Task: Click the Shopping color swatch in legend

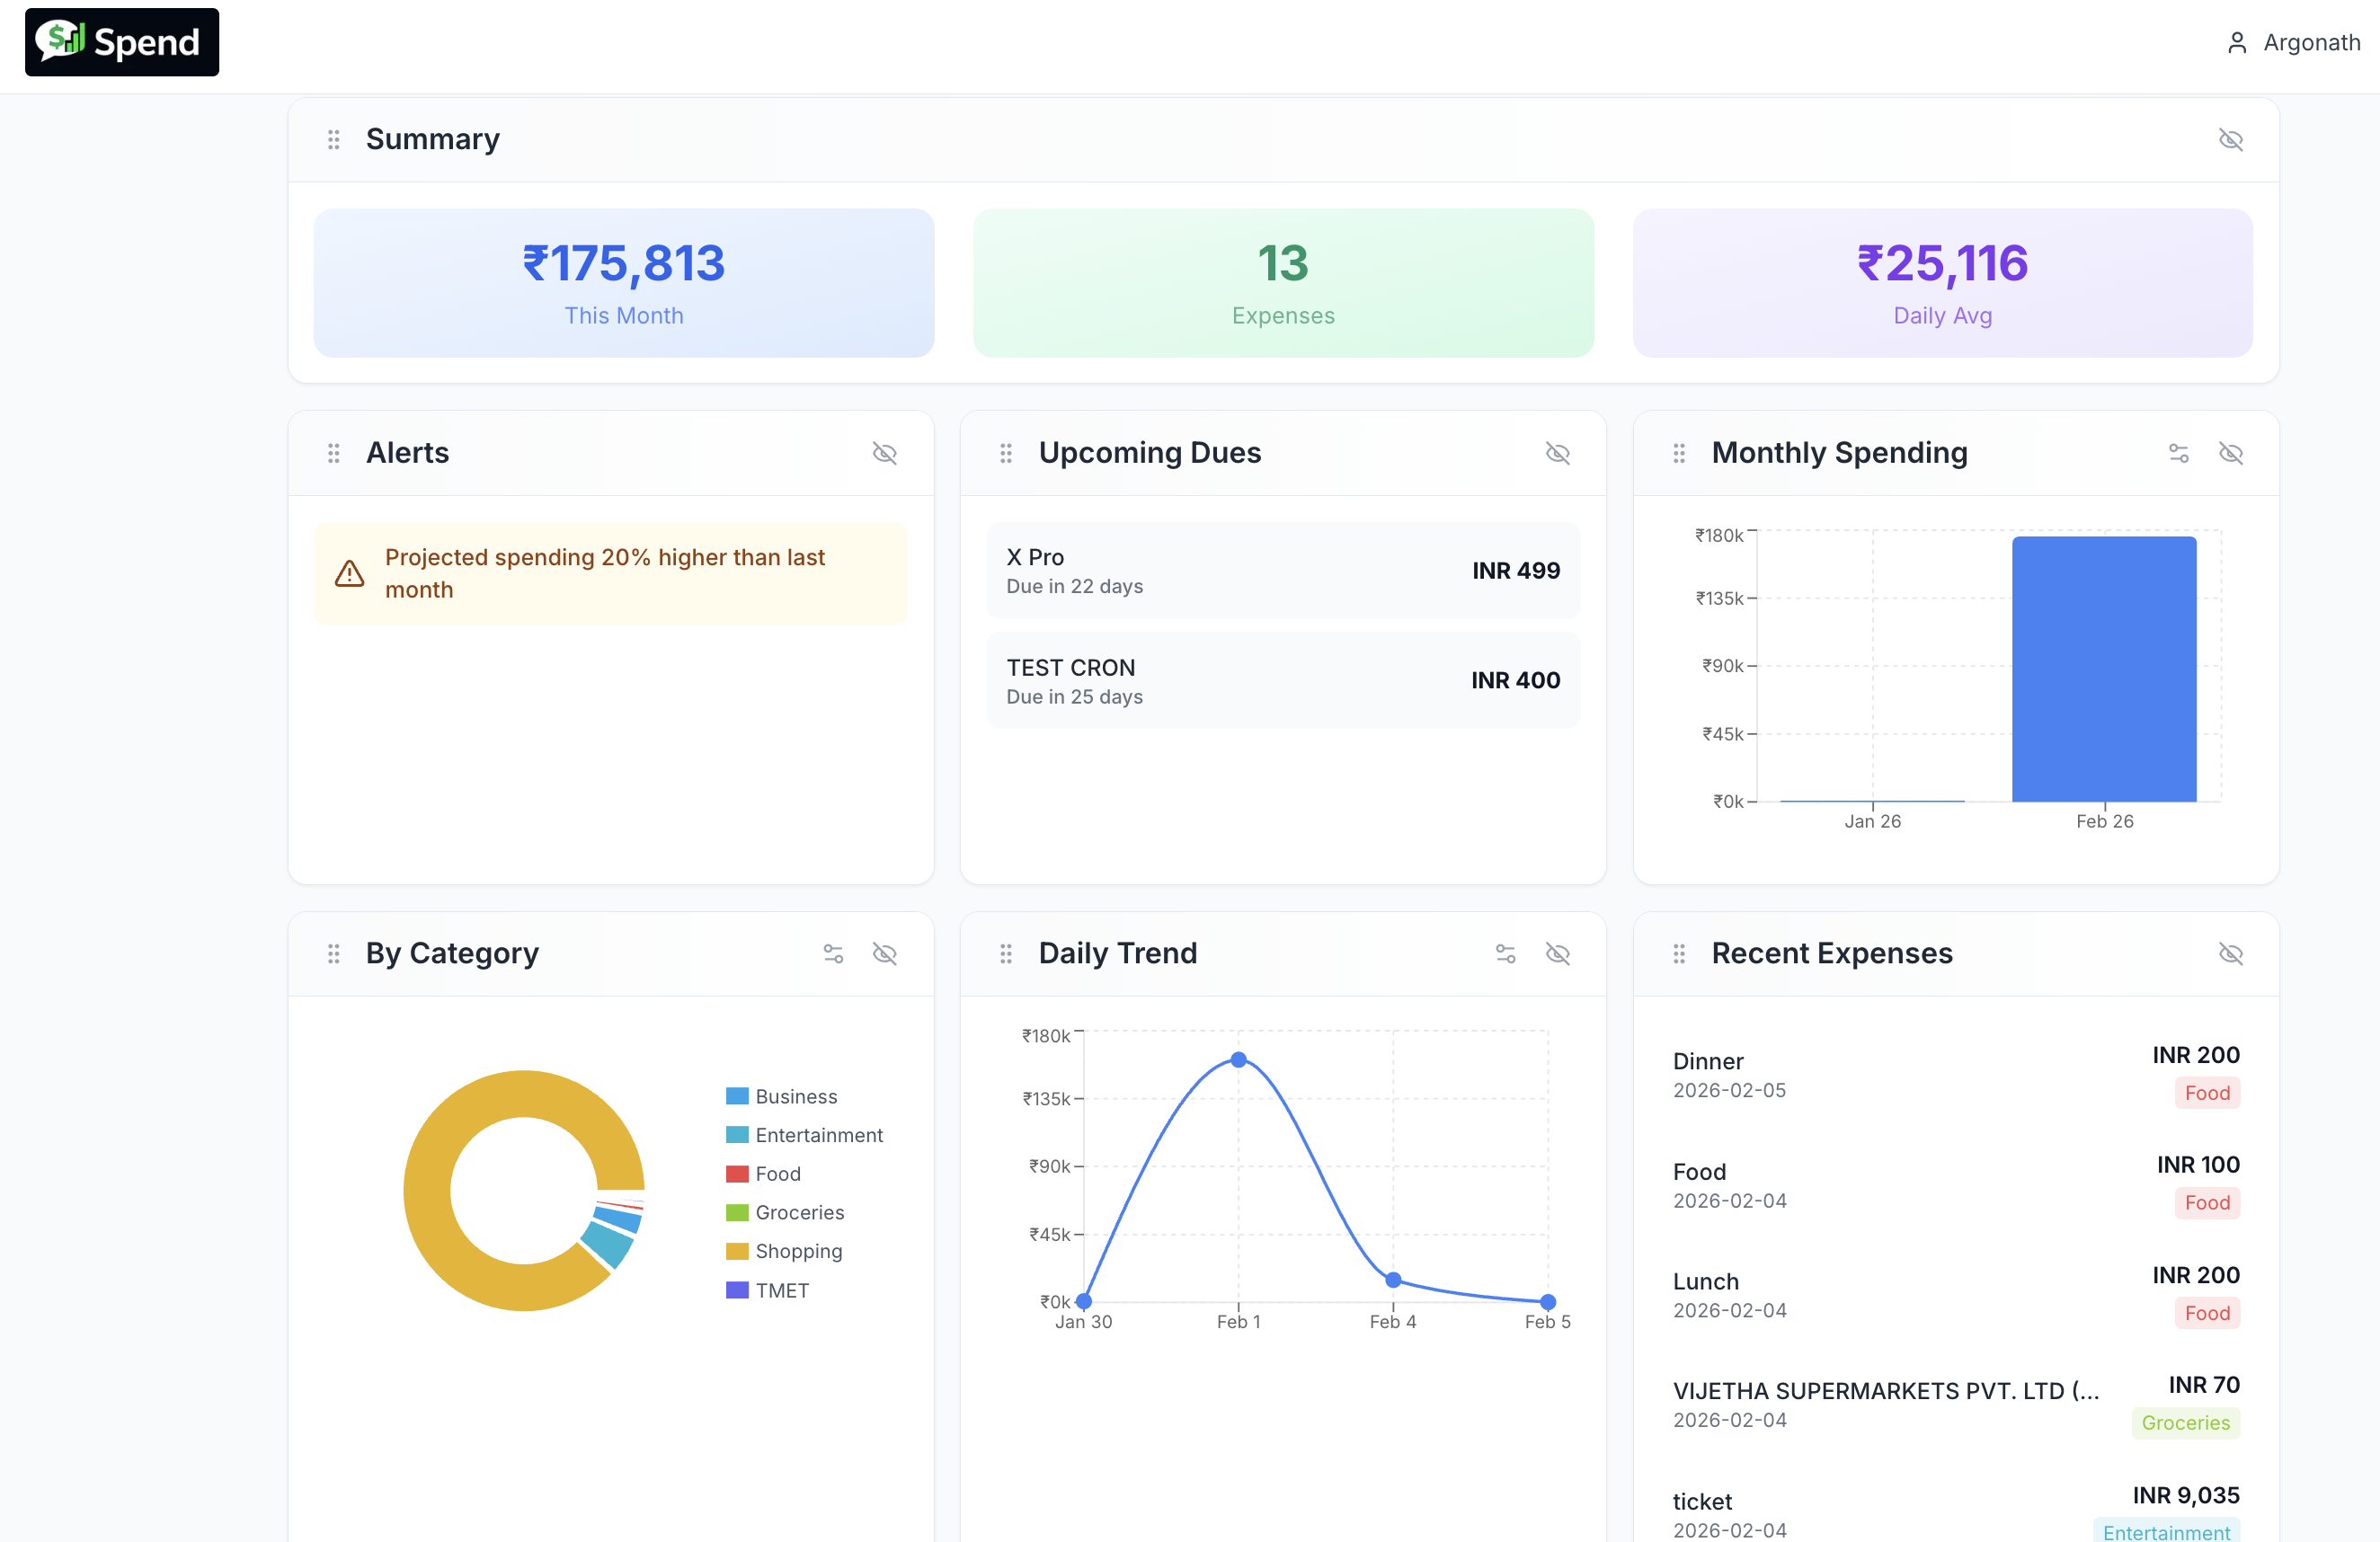Action: pos(737,1251)
